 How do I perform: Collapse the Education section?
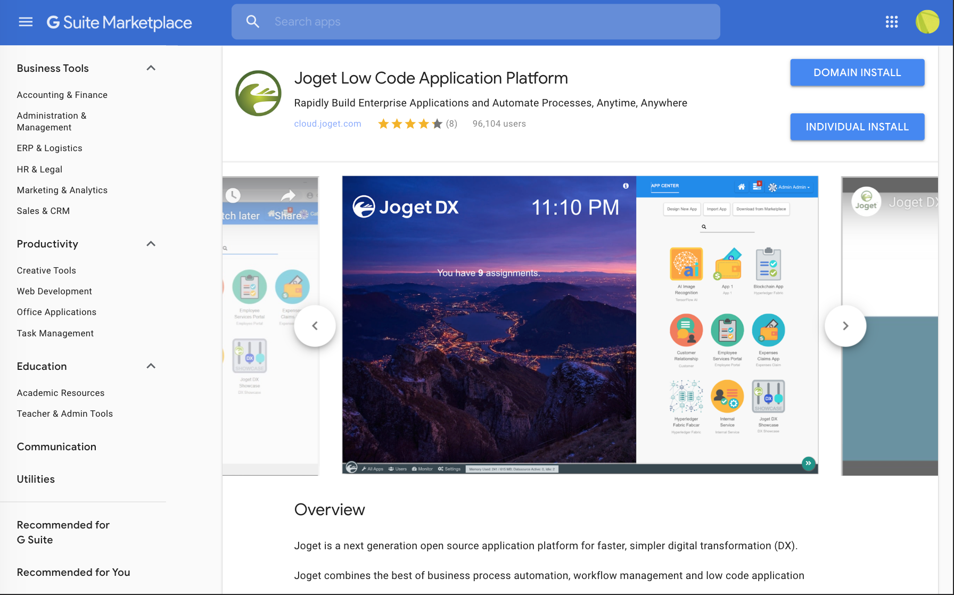[151, 366]
